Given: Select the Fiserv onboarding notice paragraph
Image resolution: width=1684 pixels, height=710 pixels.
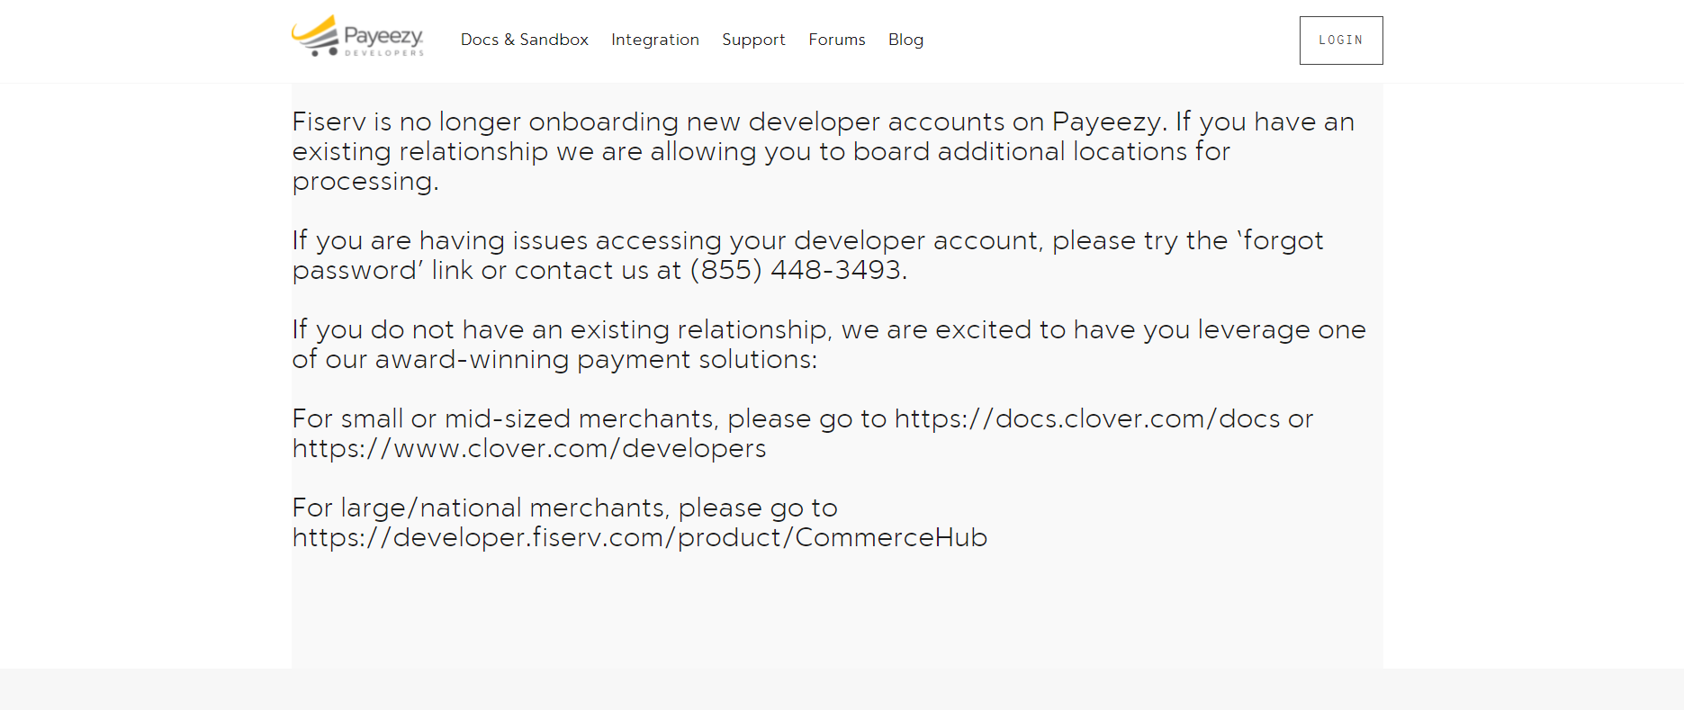Looking at the screenshot, I should pyautogui.click(x=810, y=150).
